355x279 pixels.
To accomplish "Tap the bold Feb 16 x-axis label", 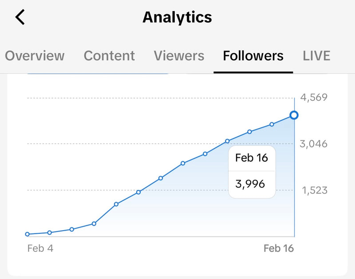I will tap(278, 248).
